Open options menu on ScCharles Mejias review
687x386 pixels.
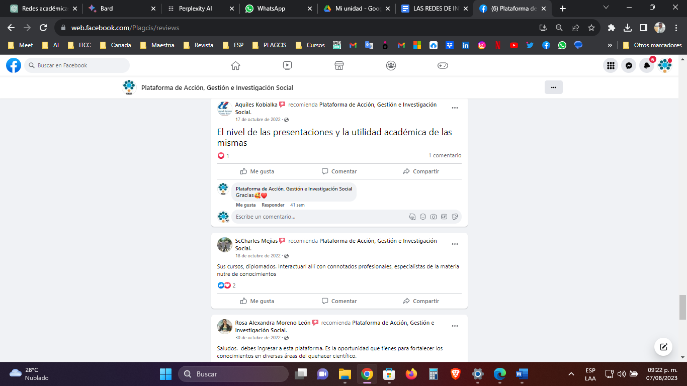pos(455,244)
